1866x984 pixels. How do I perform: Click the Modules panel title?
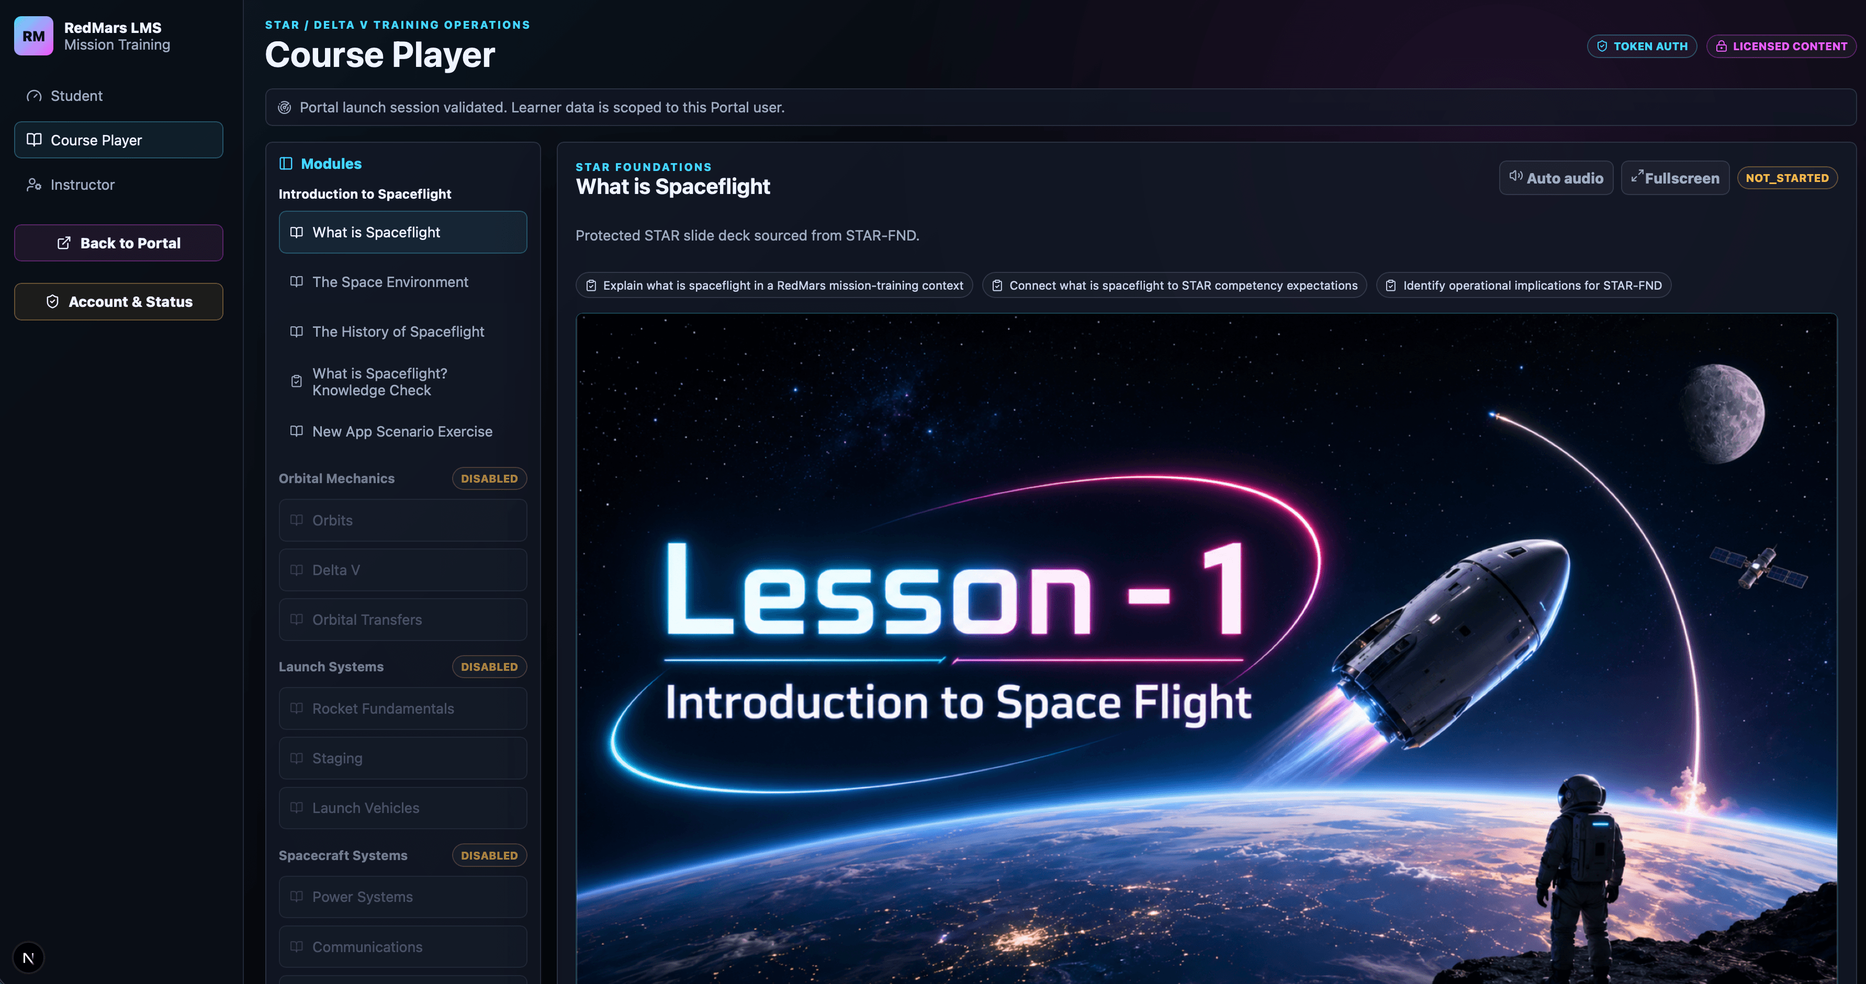pos(331,164)
